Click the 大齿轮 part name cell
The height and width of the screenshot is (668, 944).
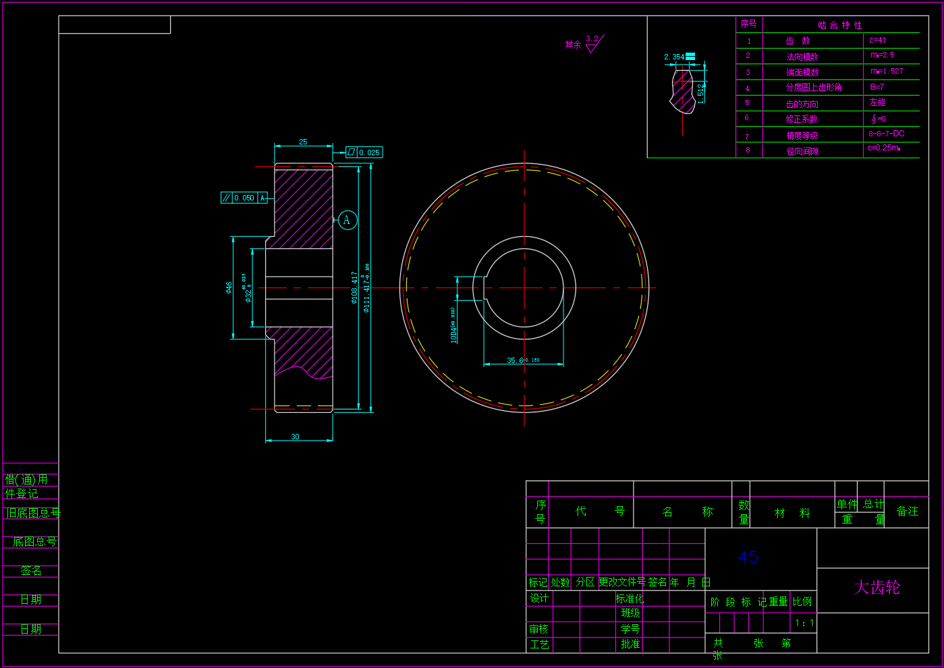[x=877, y=587]
